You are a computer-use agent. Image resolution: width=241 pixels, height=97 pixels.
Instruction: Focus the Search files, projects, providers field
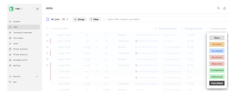(x=166, y=19)
